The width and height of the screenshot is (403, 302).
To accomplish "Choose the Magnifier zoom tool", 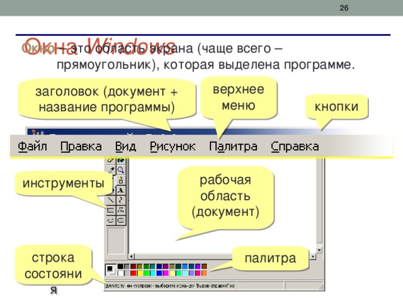I will (121, 170).
